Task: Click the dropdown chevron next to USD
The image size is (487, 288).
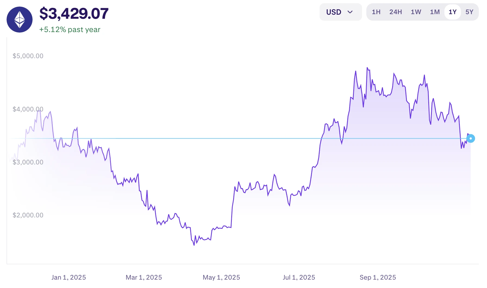Action: pos(350,12)
